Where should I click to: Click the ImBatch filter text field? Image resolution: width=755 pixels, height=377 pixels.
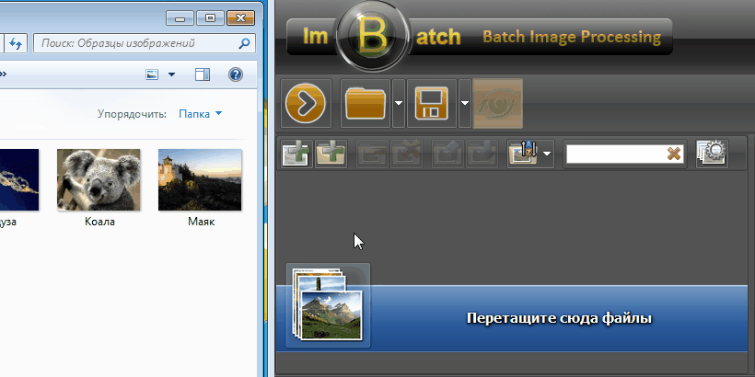(x=613, y=154)
